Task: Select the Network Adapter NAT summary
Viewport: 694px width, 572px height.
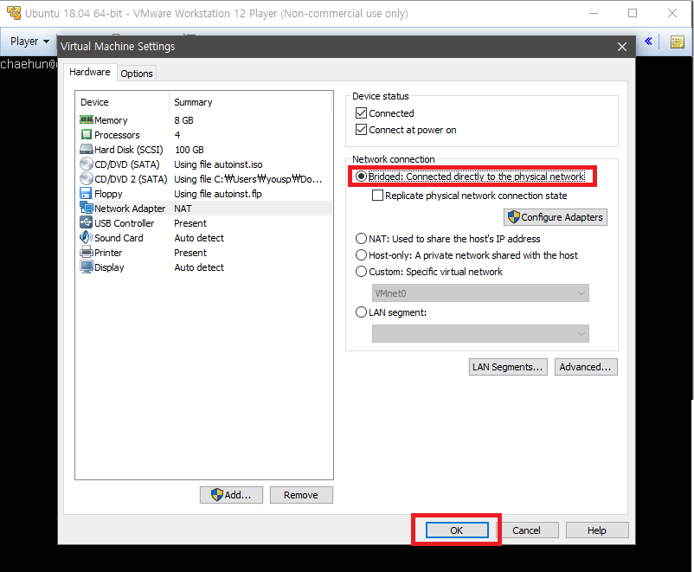Action: pos(183,208)
